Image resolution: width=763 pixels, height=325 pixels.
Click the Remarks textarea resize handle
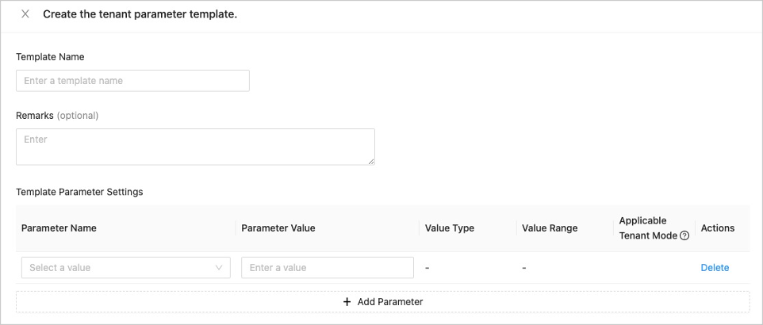click(x=370, y=161)
